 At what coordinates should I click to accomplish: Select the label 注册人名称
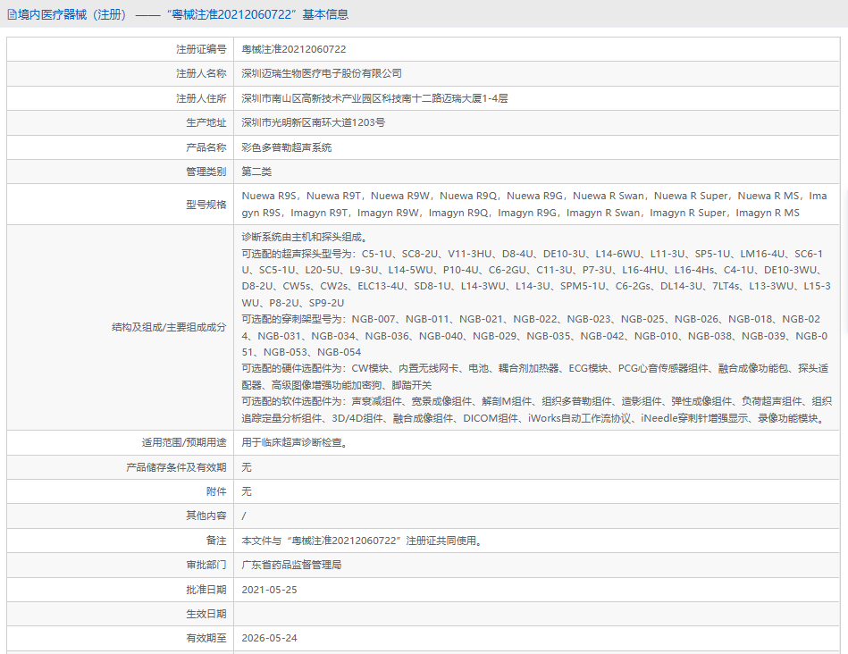(201, 73)
